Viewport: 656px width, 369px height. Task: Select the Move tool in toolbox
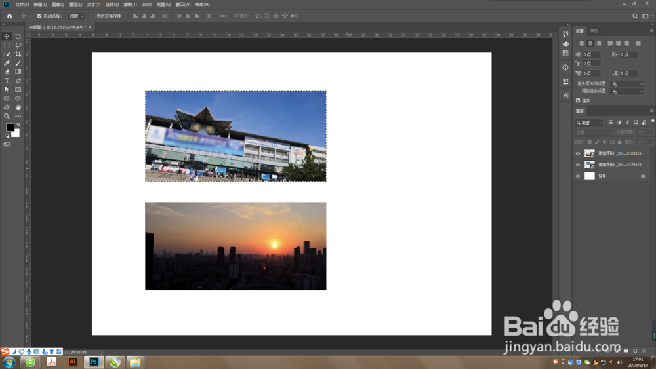coord(7,36)
